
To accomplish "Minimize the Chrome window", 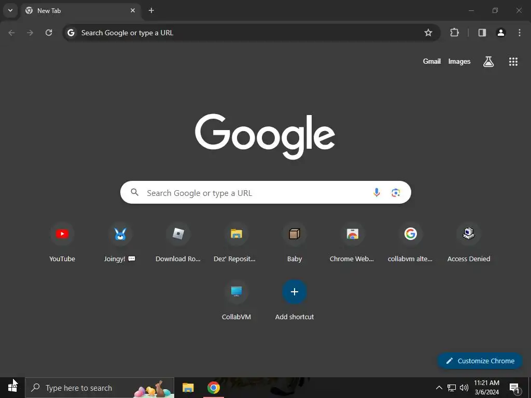I will pyautogui.click(x=471, y=10).
